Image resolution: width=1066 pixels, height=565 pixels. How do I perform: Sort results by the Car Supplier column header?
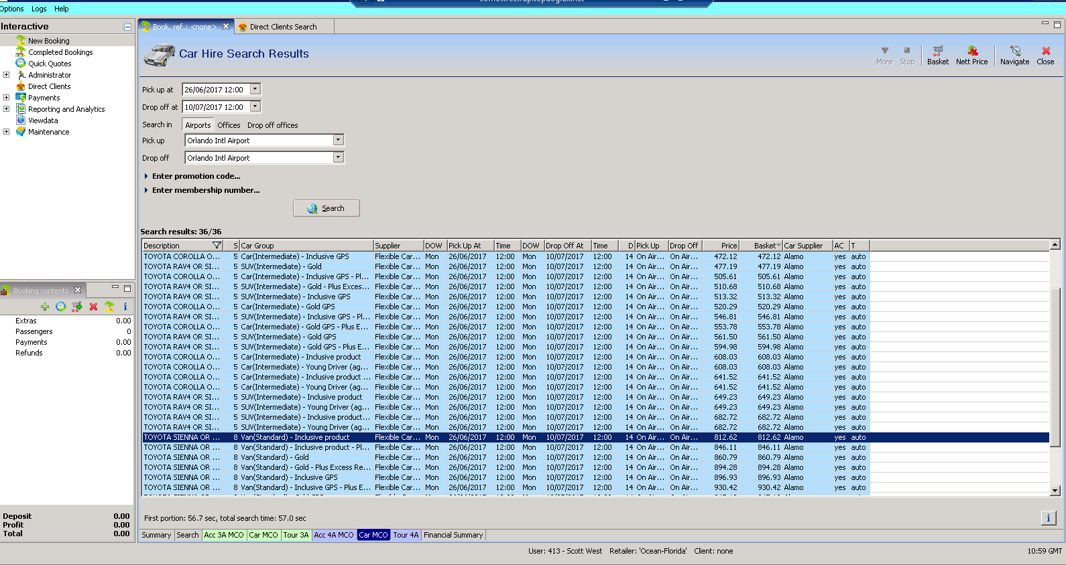[807, 246]
